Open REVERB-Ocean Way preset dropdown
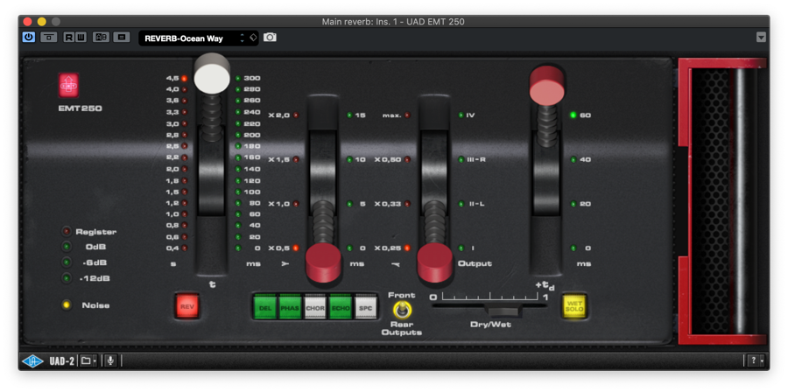Viewport: 788px width, 392px height. pyautogui.click(x=199, y=38)
